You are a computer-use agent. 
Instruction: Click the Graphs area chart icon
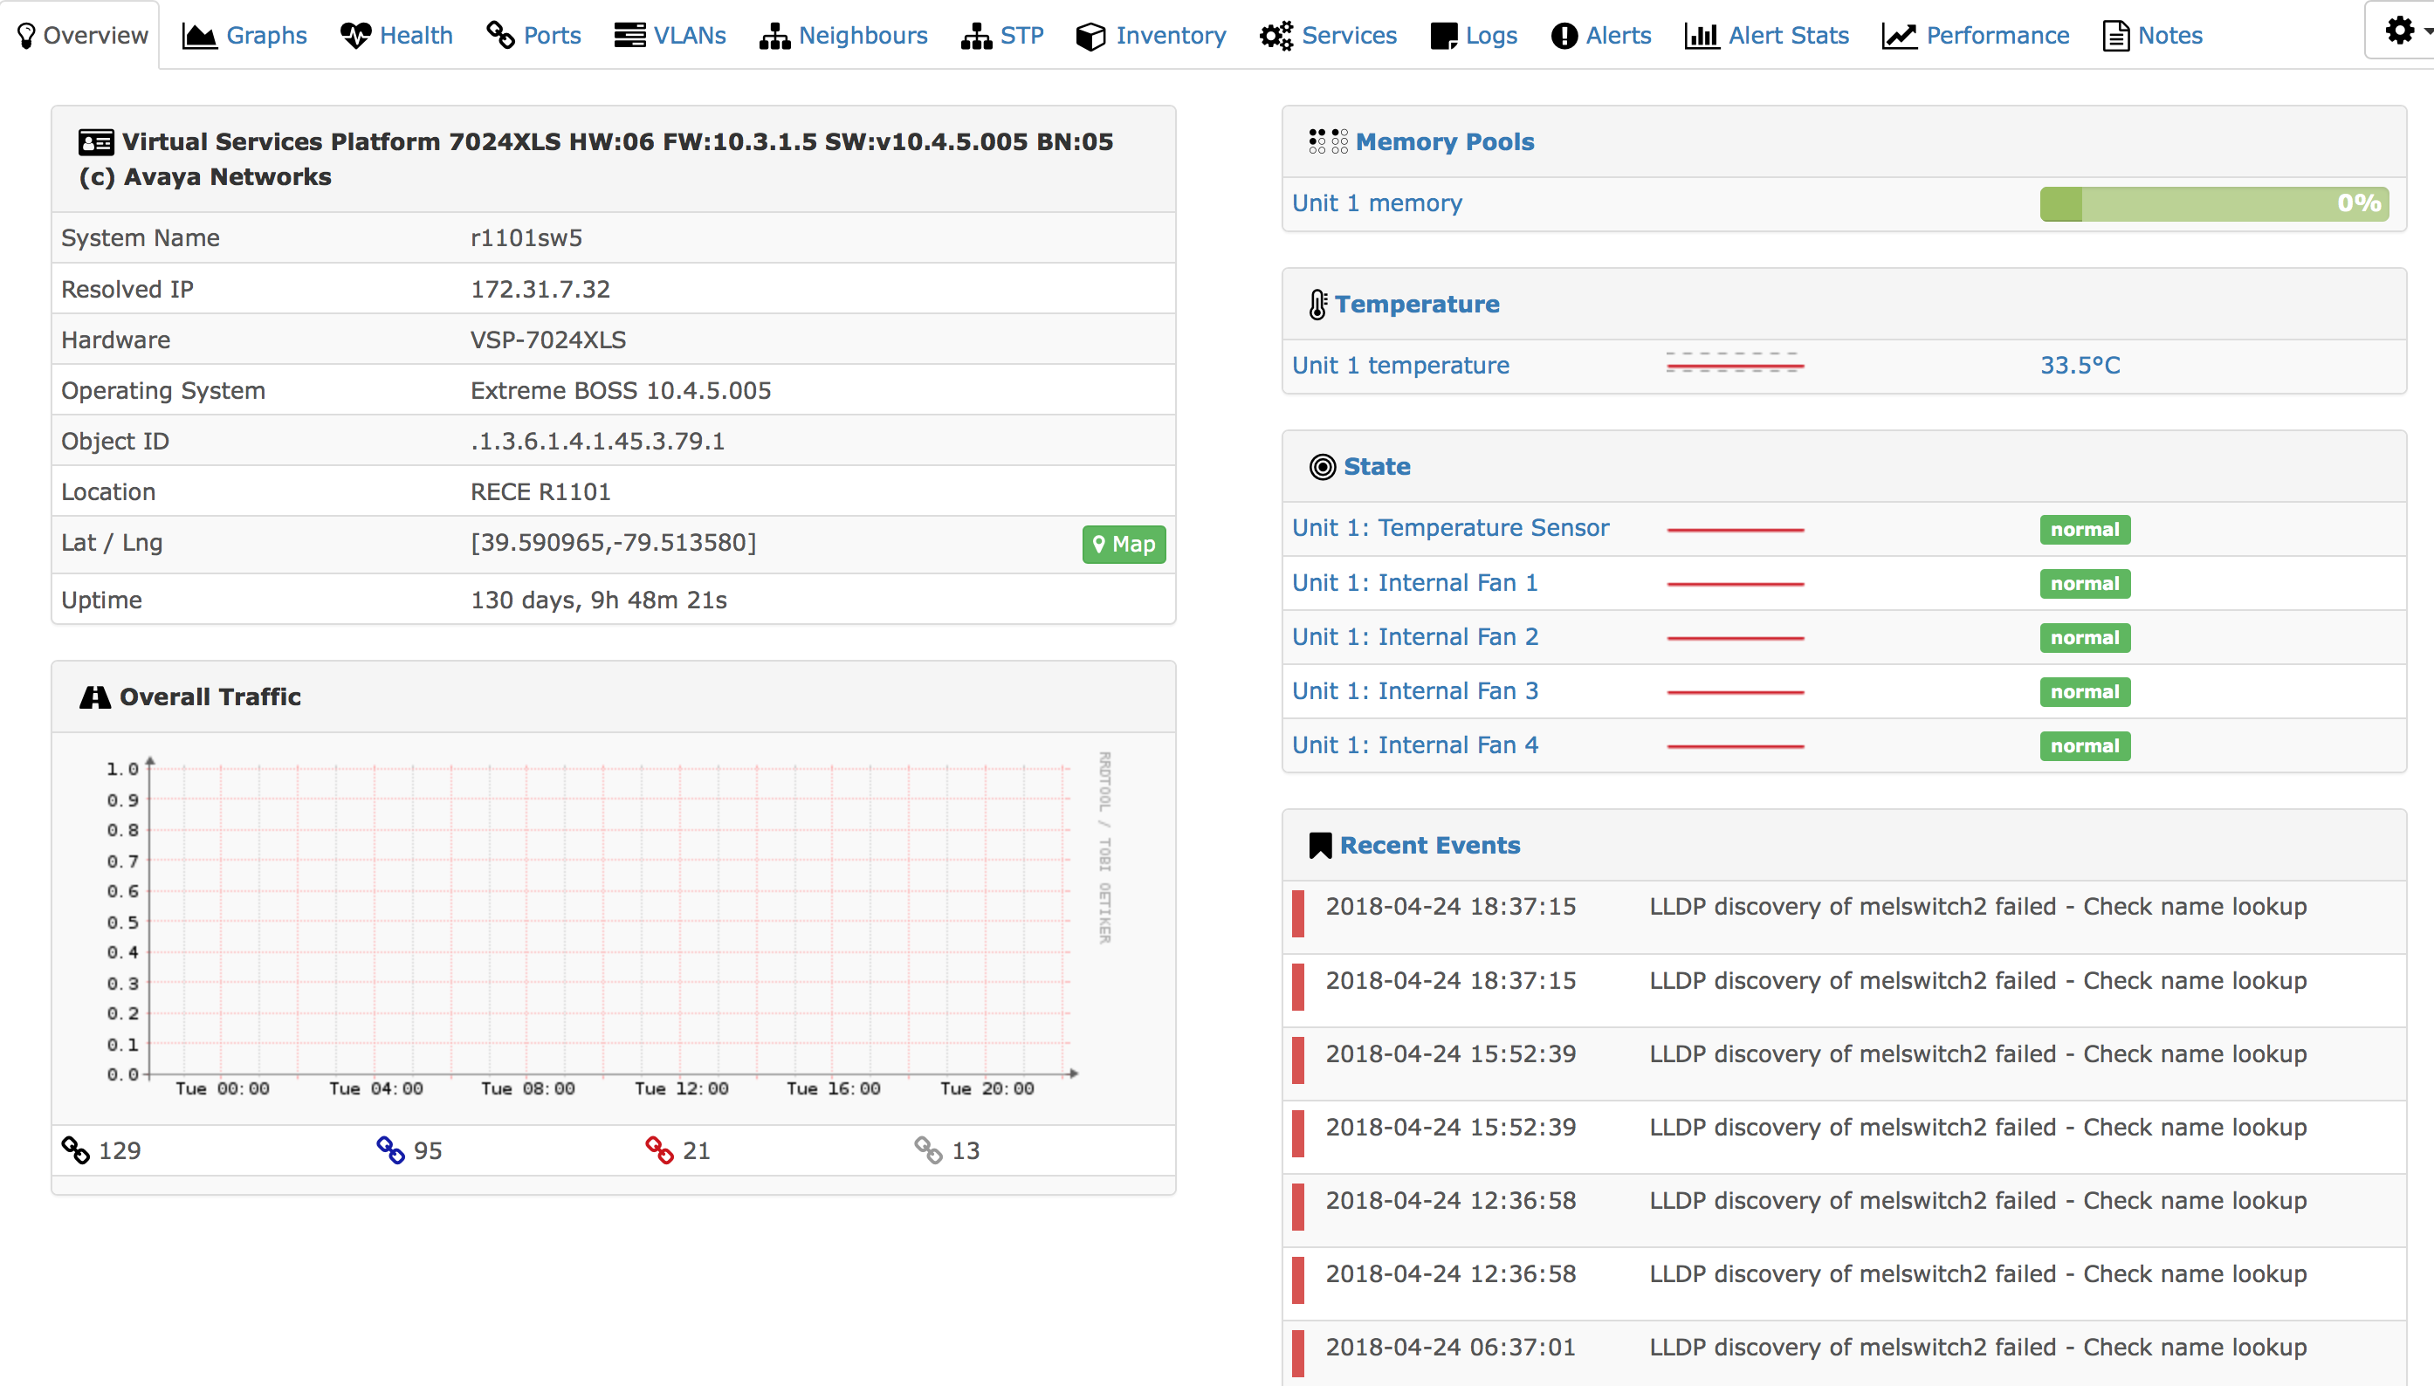click(x=199, y=36)
